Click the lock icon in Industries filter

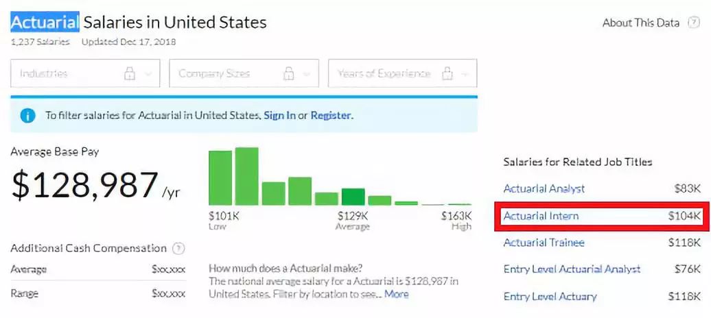point(130,73)
